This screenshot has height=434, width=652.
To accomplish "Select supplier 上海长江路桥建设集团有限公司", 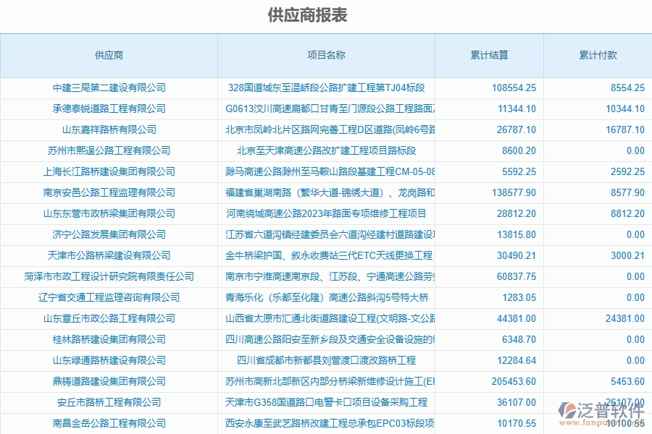I will (109, 171).
